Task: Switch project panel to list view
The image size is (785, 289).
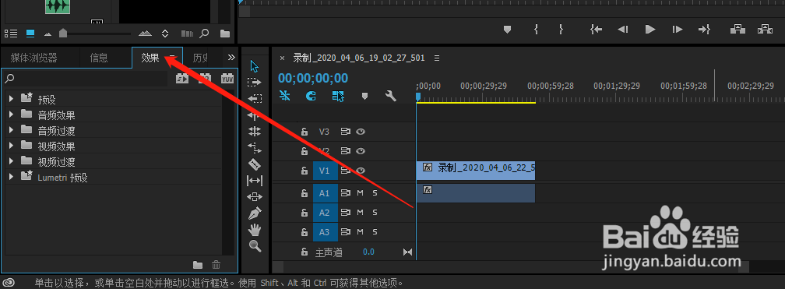Action: point(11,33)
